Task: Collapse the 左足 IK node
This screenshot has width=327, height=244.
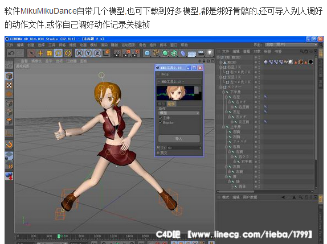Action: [220, 77]
